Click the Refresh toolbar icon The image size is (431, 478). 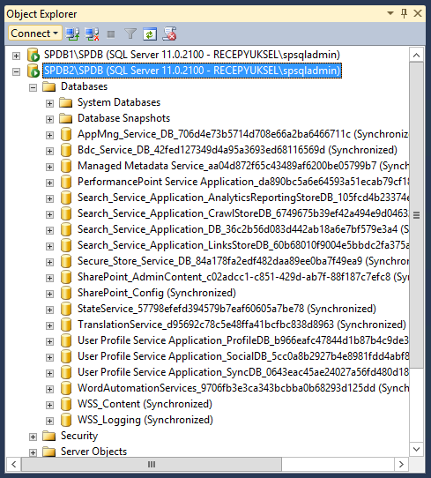150,34
